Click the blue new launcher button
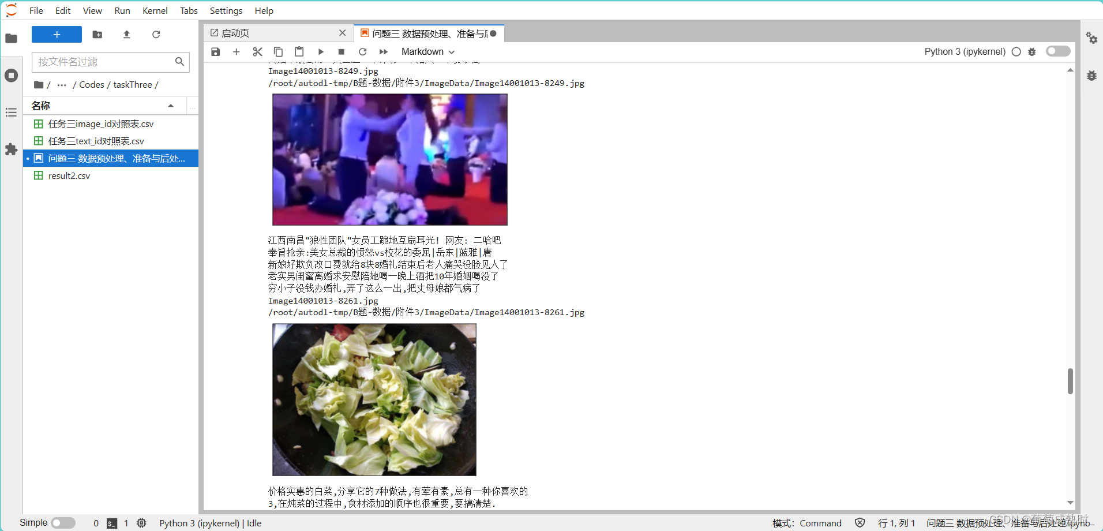This screenshot has width=1103, height=531. coord(57,35)
